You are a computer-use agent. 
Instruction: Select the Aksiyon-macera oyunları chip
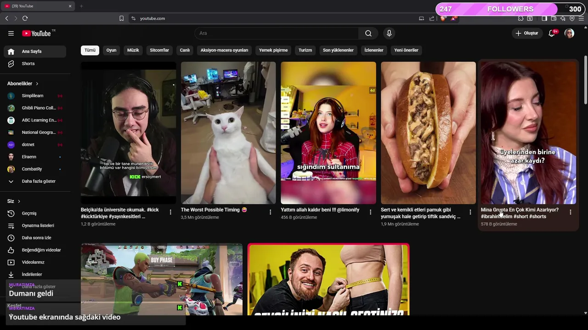pyautogui.click(x=225, y=50)
